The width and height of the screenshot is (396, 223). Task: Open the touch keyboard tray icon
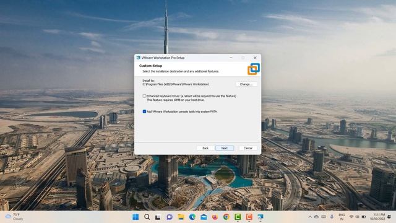324,217
